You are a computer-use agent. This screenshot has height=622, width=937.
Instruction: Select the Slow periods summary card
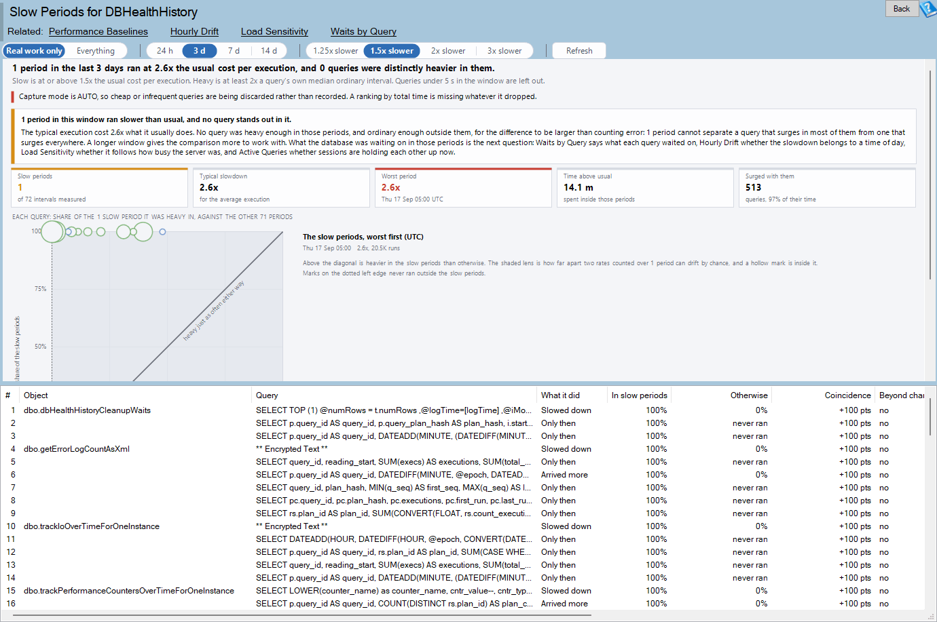(99, 187)
